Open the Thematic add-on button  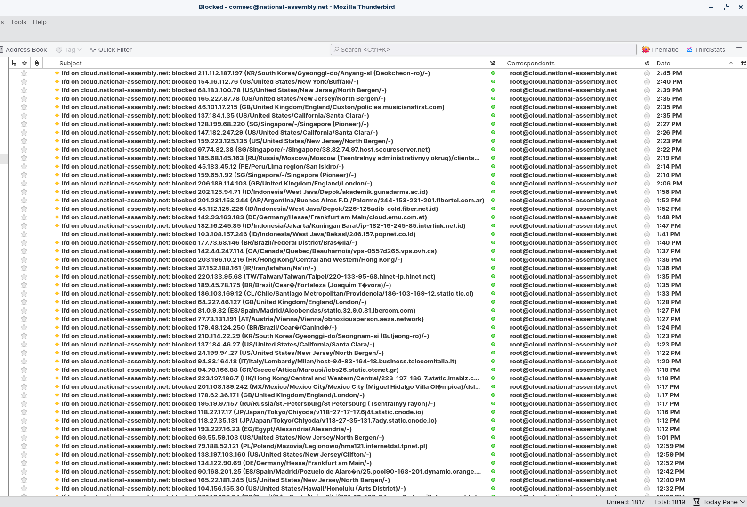(x=660, y=49)
